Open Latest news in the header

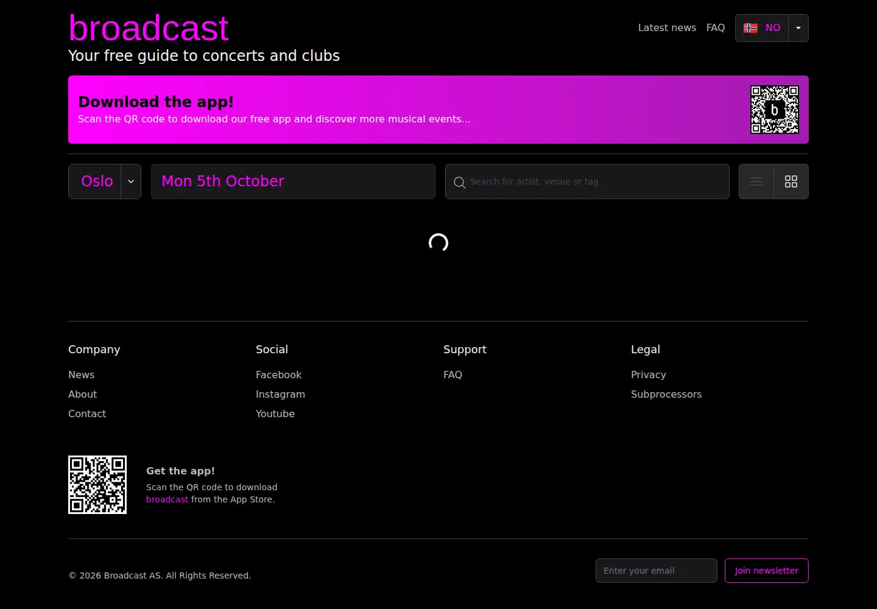pos(667,27)
